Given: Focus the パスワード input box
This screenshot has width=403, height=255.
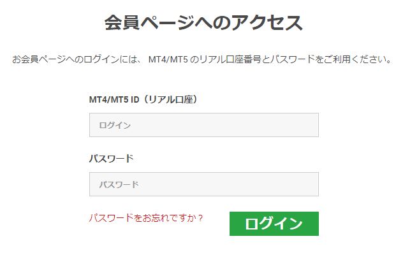Looking at the screenshot, I should [x=204, y=184].
